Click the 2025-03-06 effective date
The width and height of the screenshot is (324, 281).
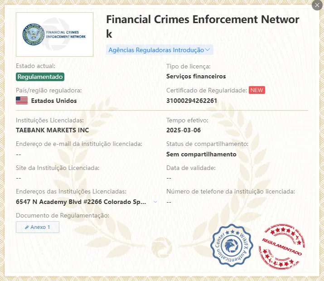click(184, 130)
